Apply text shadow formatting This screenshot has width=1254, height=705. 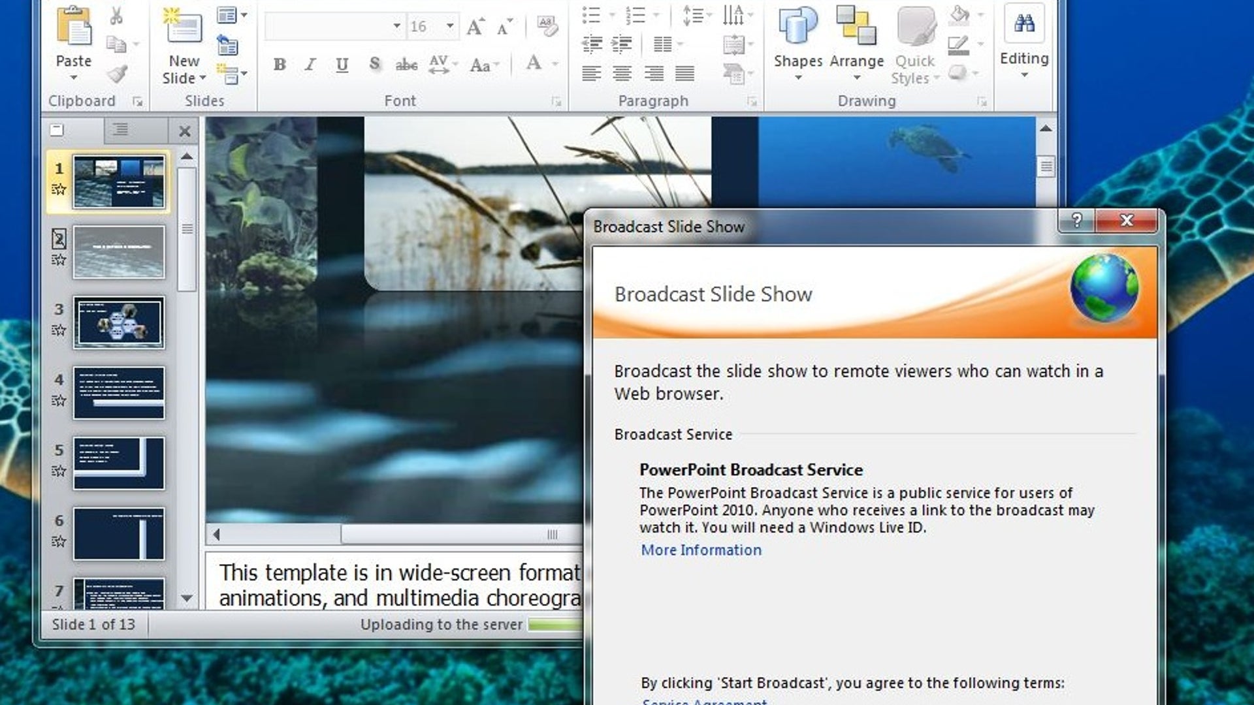pyautogui.click(x=374, y=65)
